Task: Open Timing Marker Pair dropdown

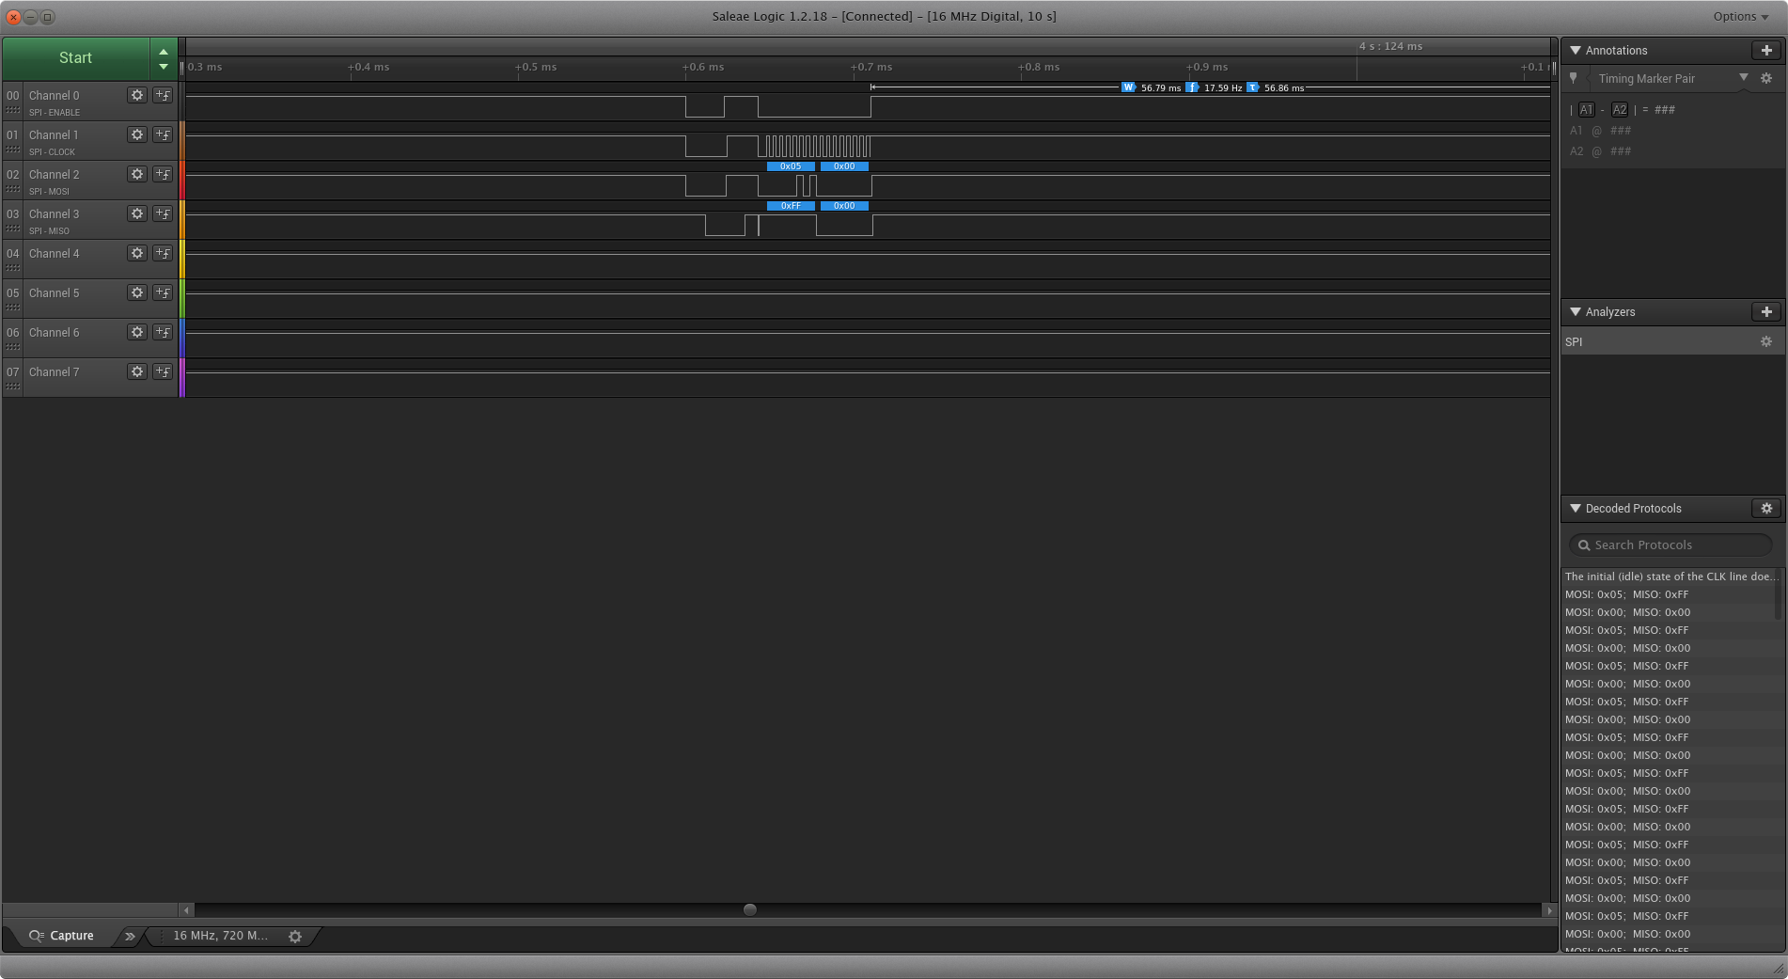Action: pyautogui.click(x=1744, y=78)
